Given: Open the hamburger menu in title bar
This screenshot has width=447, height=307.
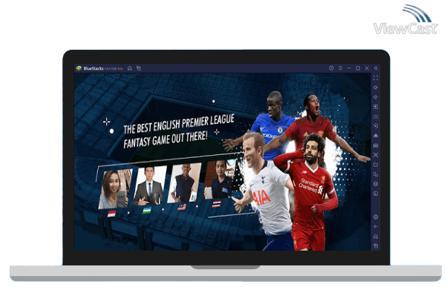Looking at the screenshot, I should [x=340, y=68].
